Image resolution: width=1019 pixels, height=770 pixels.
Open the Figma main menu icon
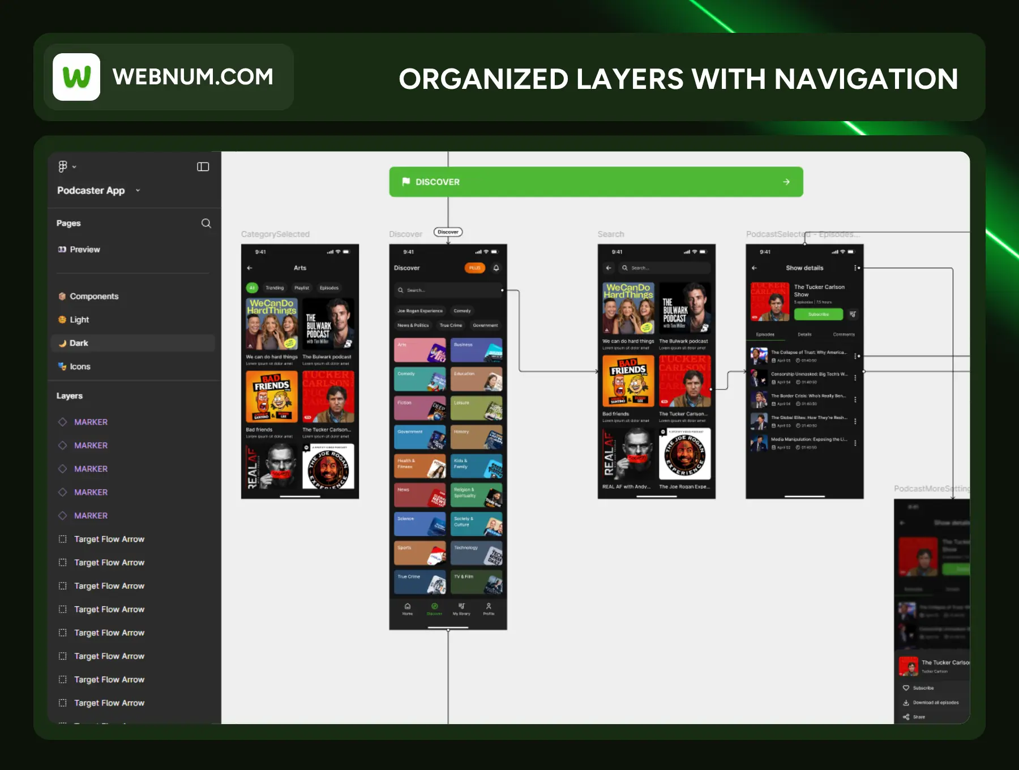point(63,166)
